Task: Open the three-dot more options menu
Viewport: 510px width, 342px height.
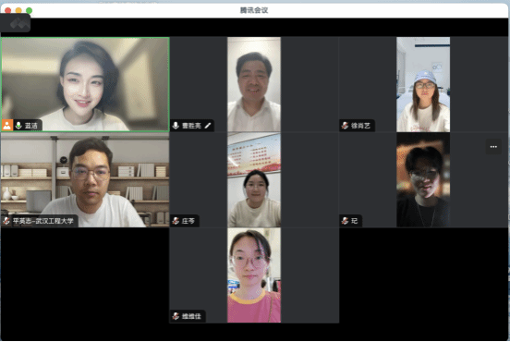Action: tap(493, 147)
